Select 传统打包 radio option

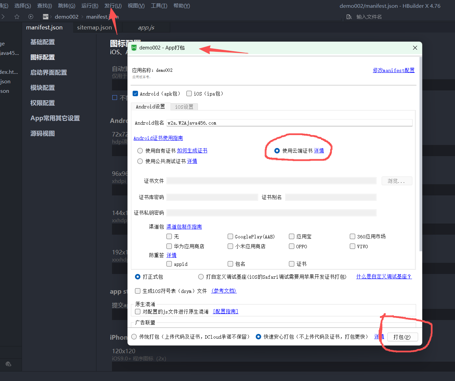134,337
